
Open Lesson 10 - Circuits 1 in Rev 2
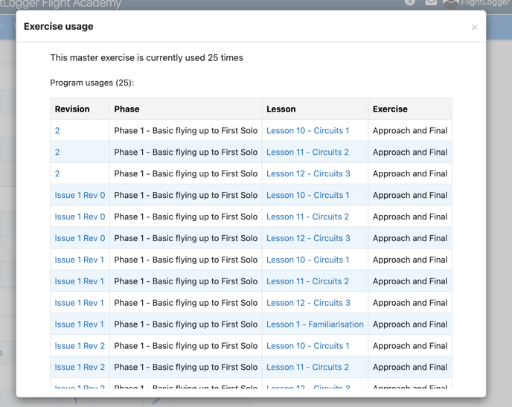click(x=307, y=346)
